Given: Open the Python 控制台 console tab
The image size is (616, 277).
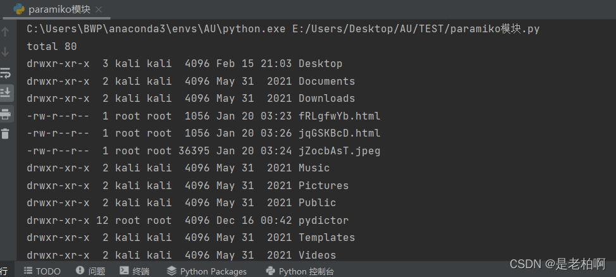Looking at the screenshot, I should (x=300, y=271).
